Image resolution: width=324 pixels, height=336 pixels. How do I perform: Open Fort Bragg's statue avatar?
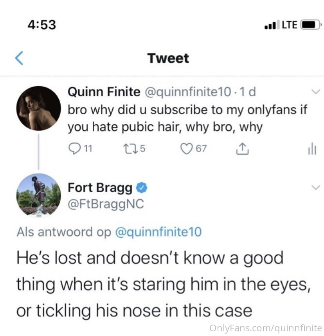(38, 195)
